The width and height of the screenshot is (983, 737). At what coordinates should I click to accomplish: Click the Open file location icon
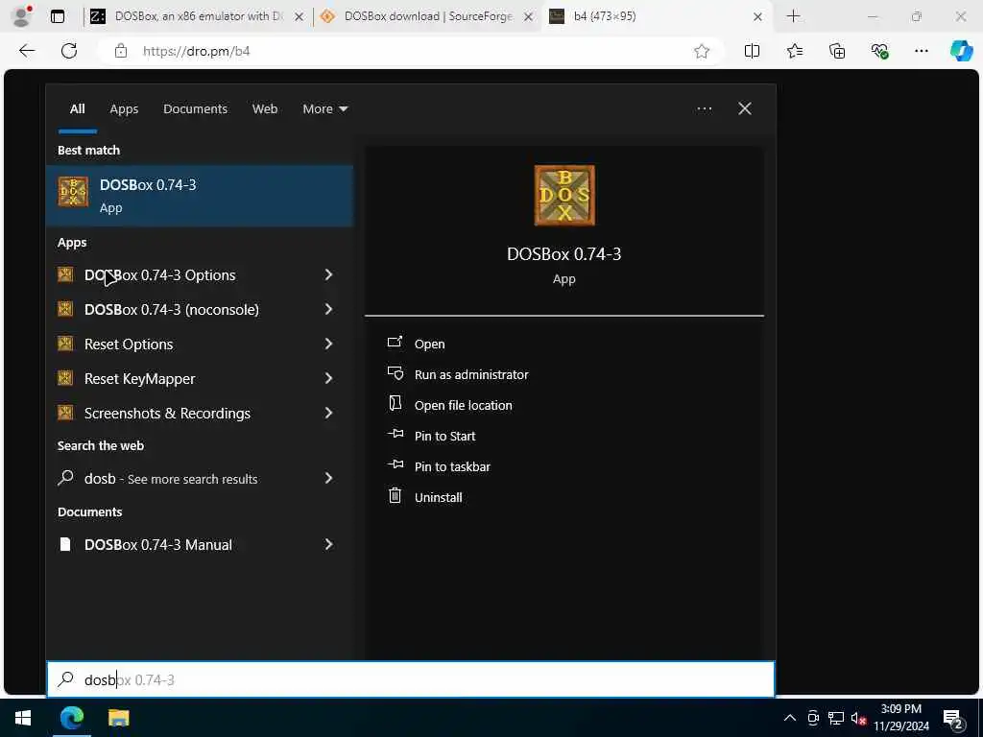click(x=395, y=403)
